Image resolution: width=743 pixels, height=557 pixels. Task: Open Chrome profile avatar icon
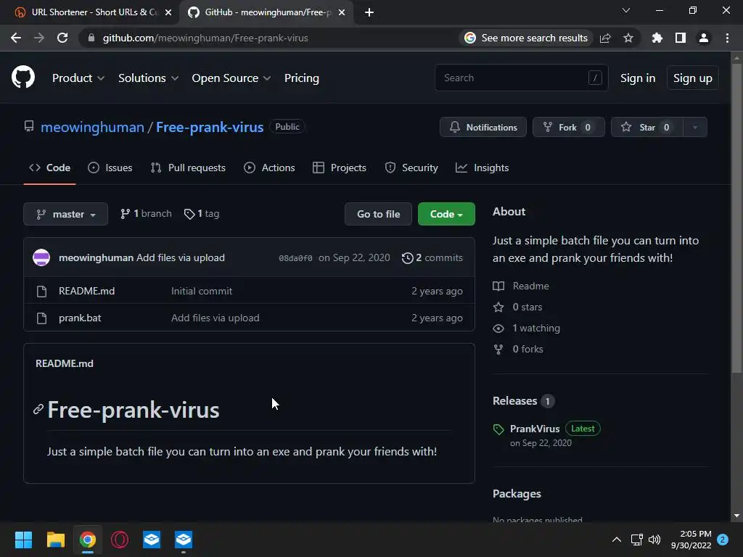point(704,38)
